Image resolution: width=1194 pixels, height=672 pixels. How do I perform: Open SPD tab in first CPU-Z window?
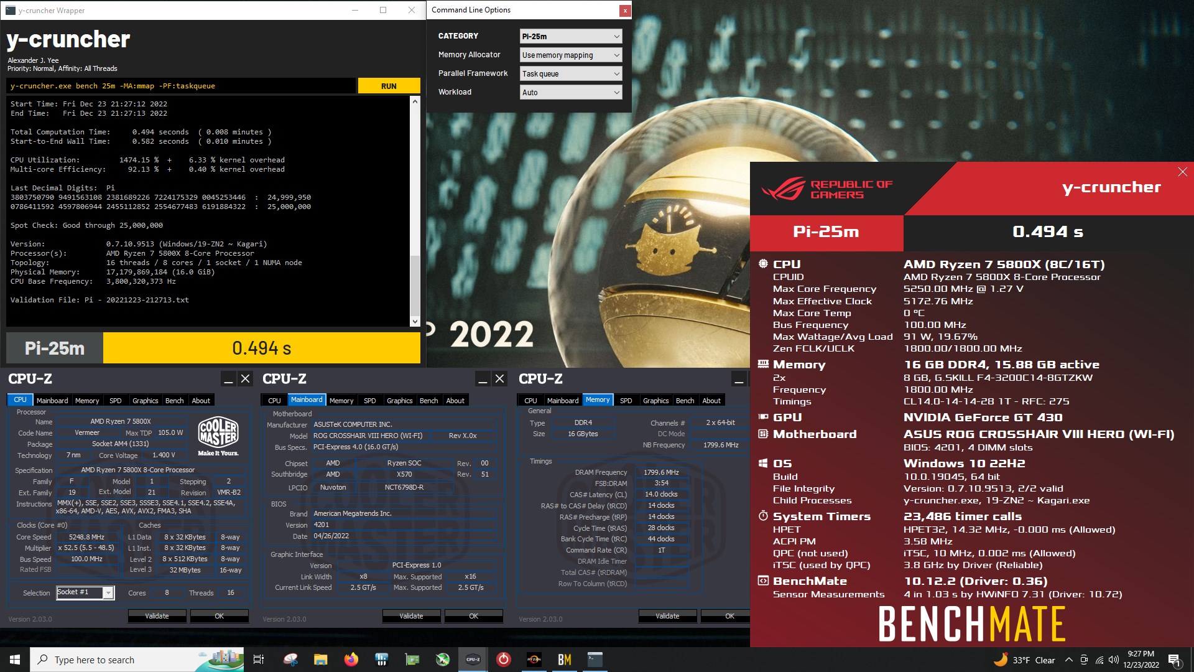(116, 401)
